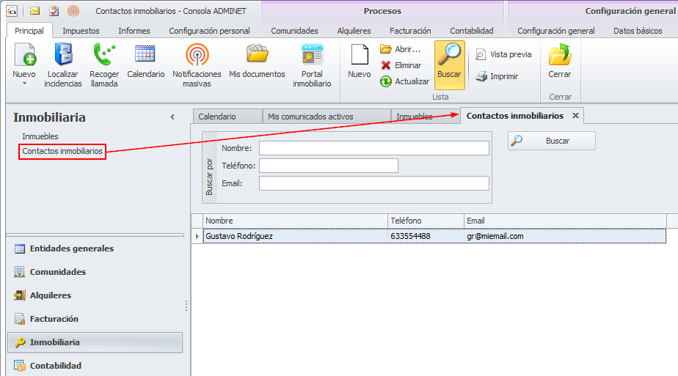Click Abrir folder icon

tap(386, 49)
